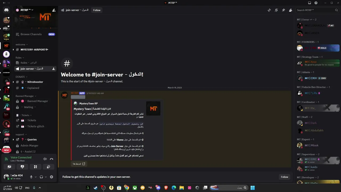The image size is (341, 192).
Task: Open the Threads panel in the channel header
Action: [x=269, y=10]
